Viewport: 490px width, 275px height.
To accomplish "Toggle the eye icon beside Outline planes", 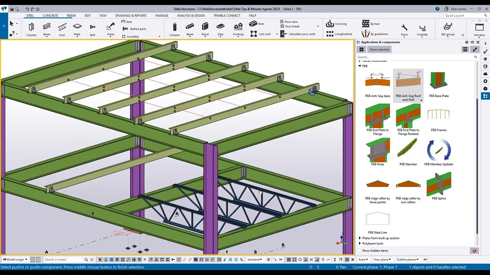I will point(425,259).
